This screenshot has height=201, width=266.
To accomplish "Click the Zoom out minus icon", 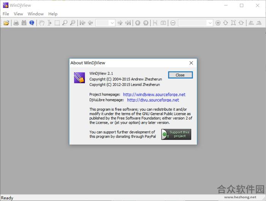I will point(173,23).
